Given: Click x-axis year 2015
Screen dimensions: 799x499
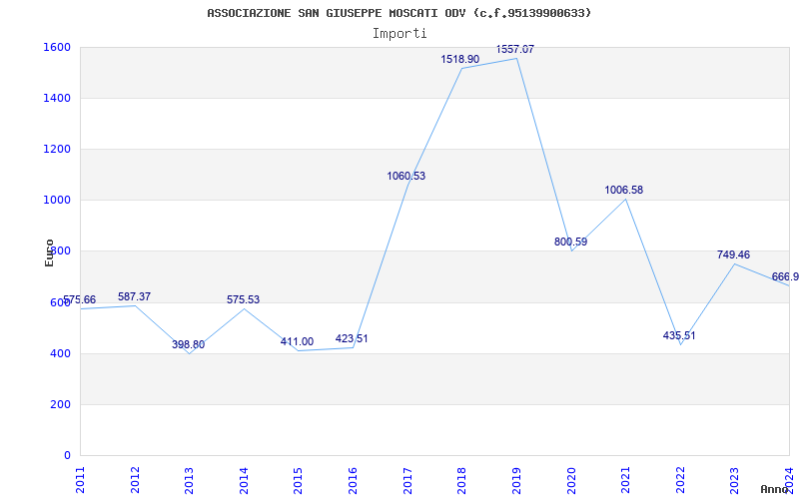Looking at the screenshot, I should click(299, 480).
